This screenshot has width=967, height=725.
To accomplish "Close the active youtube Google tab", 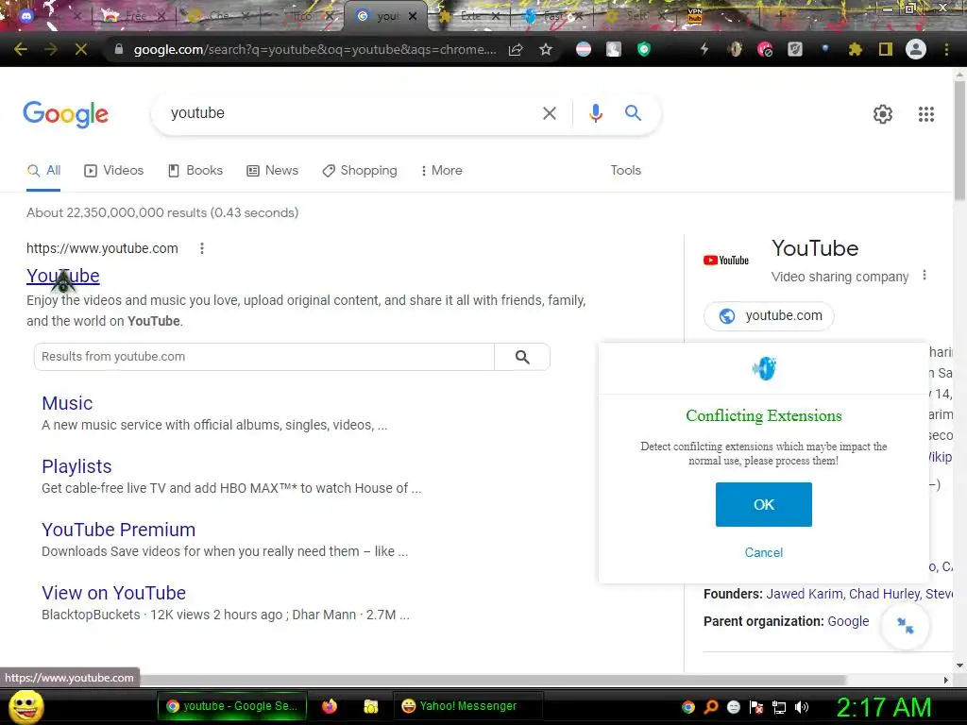I will (413, 17).
